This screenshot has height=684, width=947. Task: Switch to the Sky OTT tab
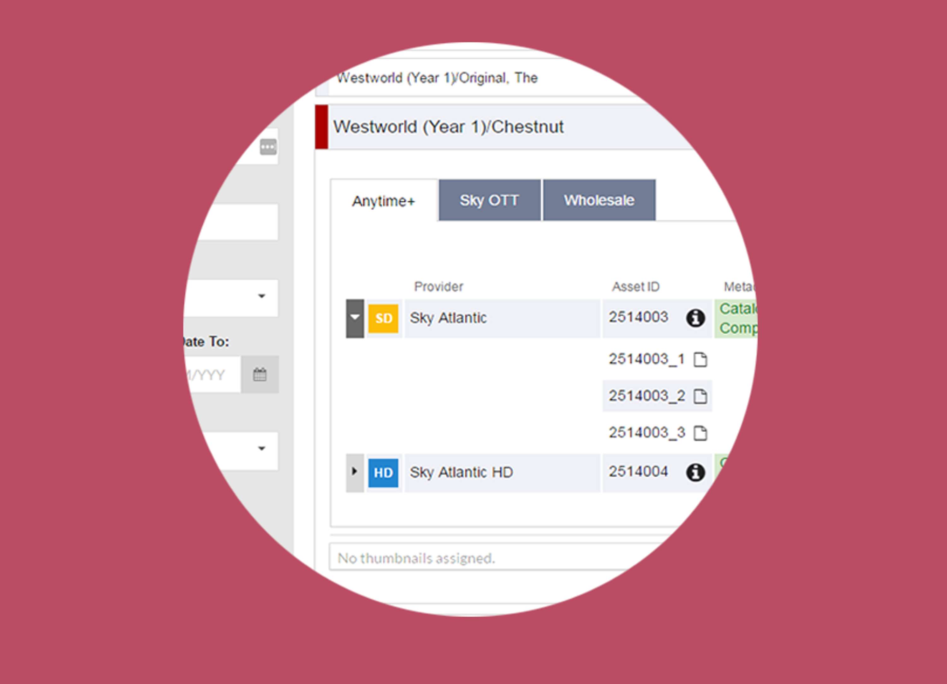(489, 200)
